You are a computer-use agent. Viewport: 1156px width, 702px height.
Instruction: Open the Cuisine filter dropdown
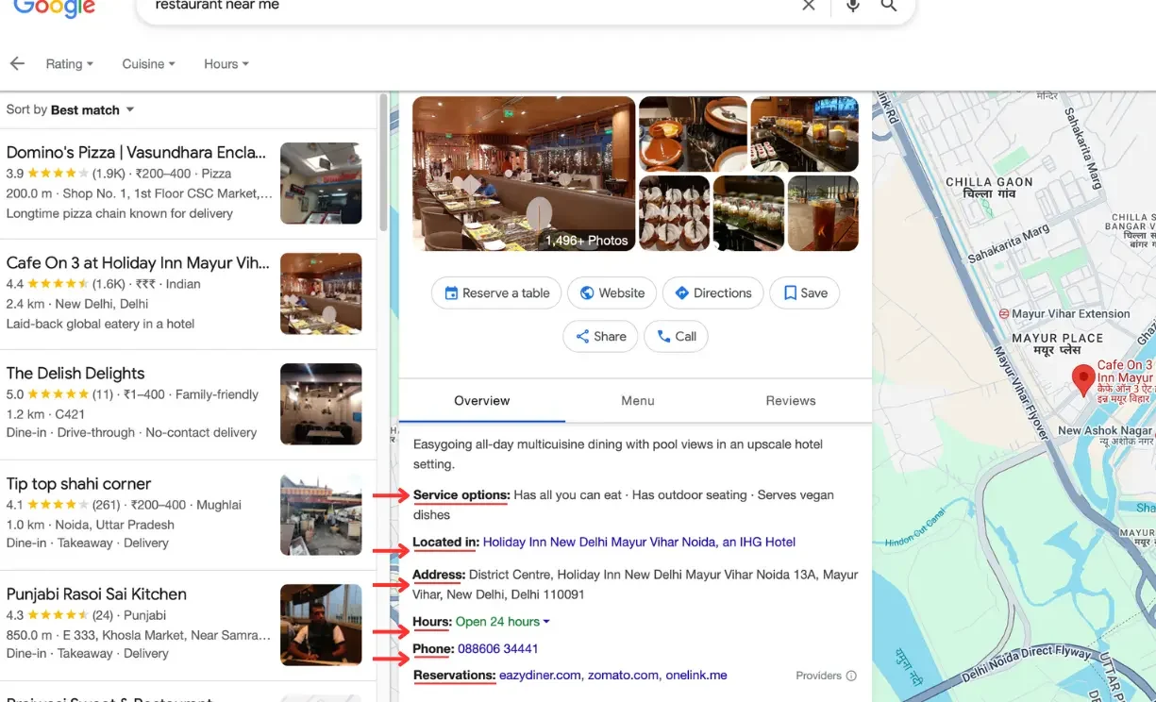click(148, 64)
